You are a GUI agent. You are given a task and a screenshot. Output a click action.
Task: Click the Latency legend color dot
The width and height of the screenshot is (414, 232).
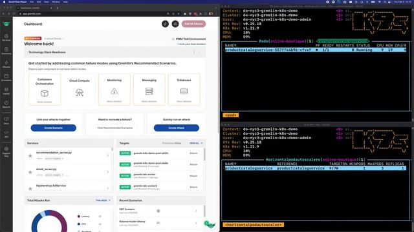click(x=79, y=217)
